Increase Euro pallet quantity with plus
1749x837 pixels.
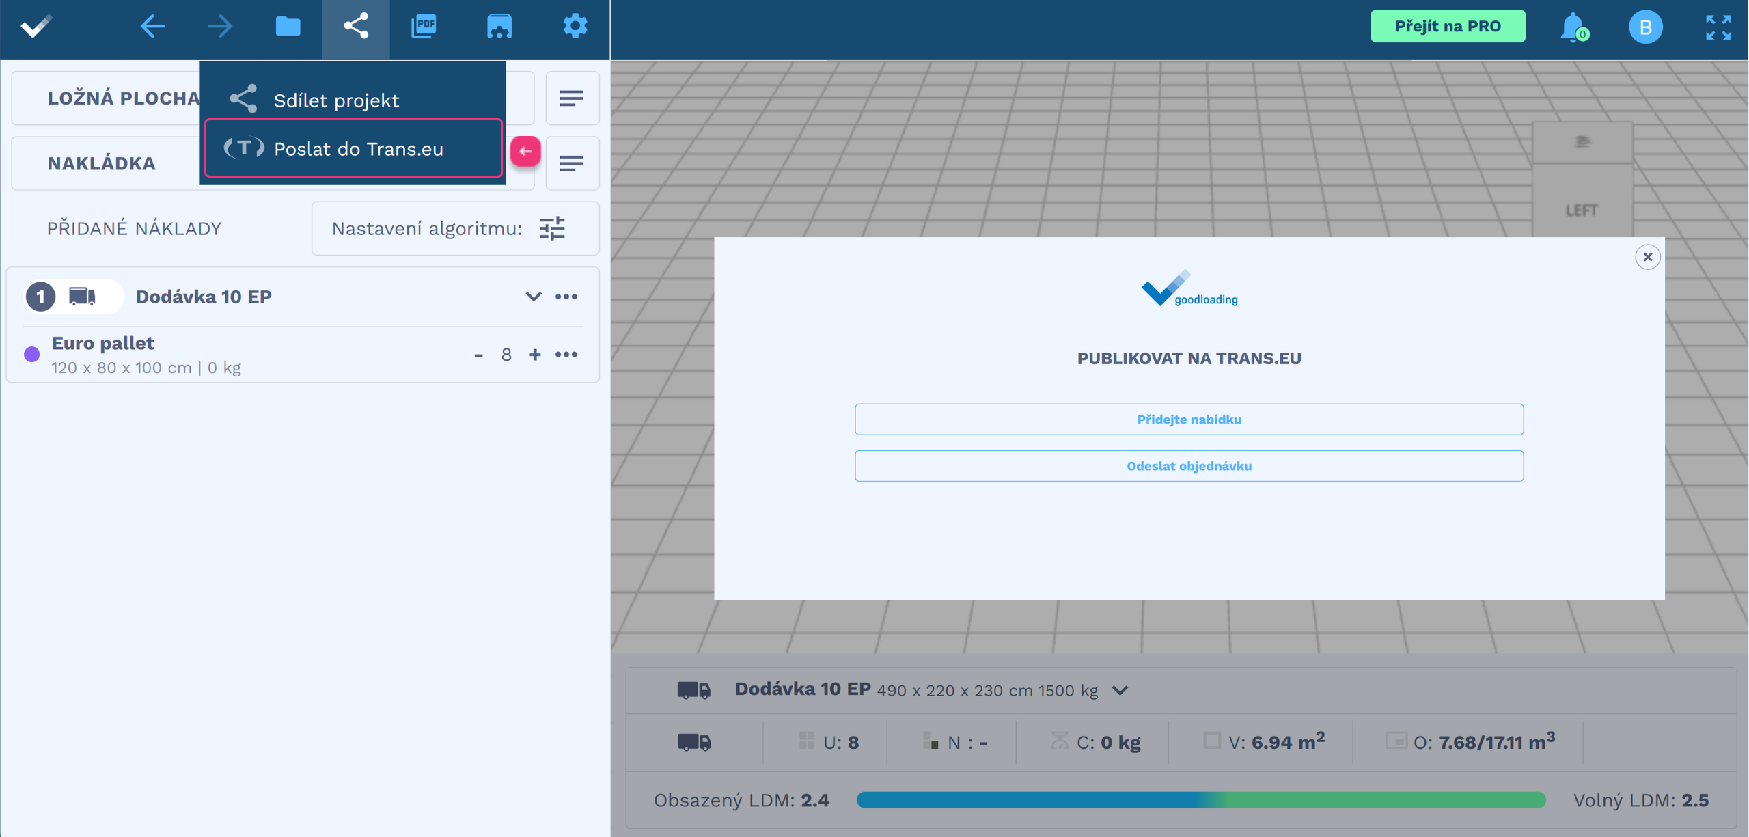pos(535,355)
